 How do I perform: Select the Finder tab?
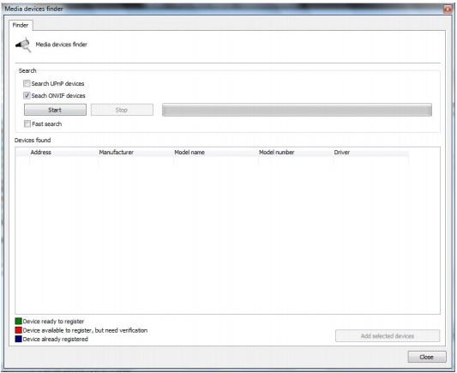pos(21,25)
